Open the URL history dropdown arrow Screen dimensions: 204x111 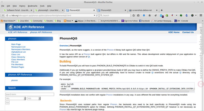(94, 15)
